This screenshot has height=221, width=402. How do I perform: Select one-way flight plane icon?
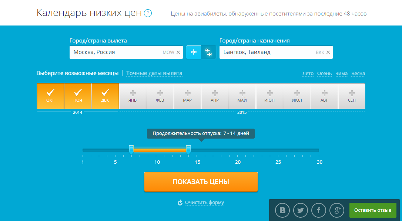[x=194, y=52]
